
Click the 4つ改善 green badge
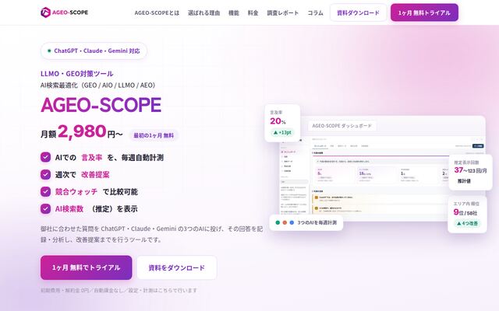(468, 223)
